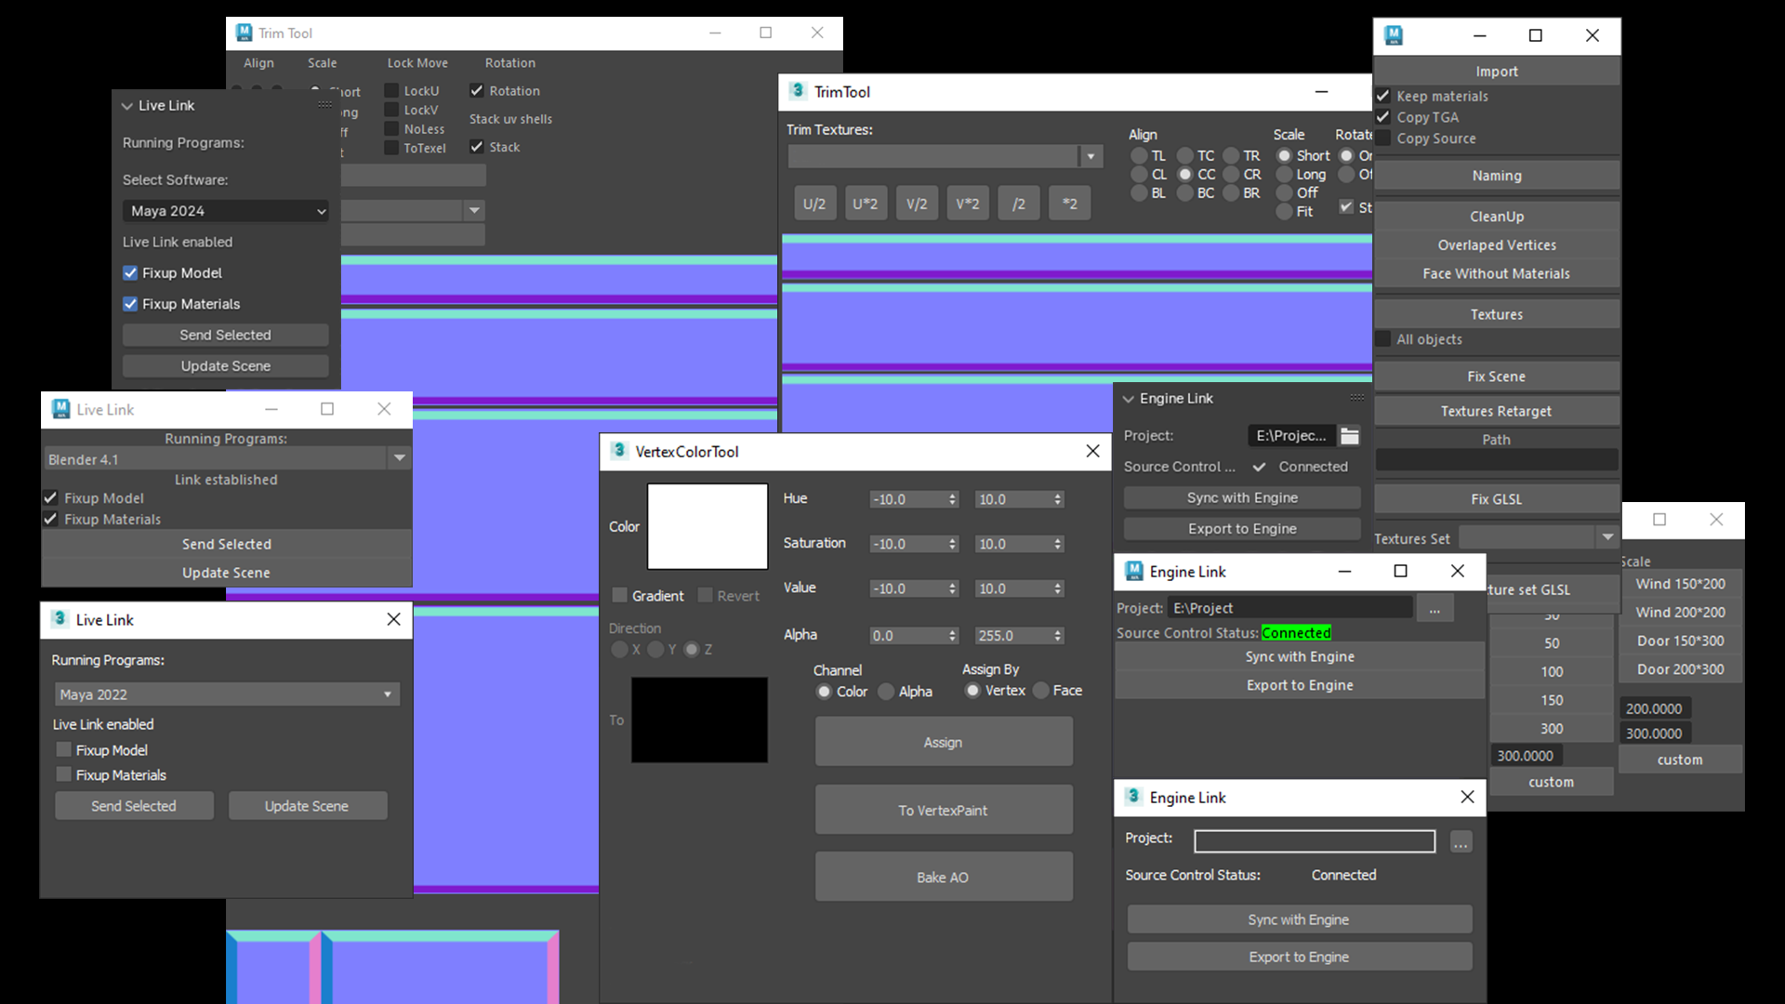Click the Maya icon in the Import tool window

point(1394,35)
